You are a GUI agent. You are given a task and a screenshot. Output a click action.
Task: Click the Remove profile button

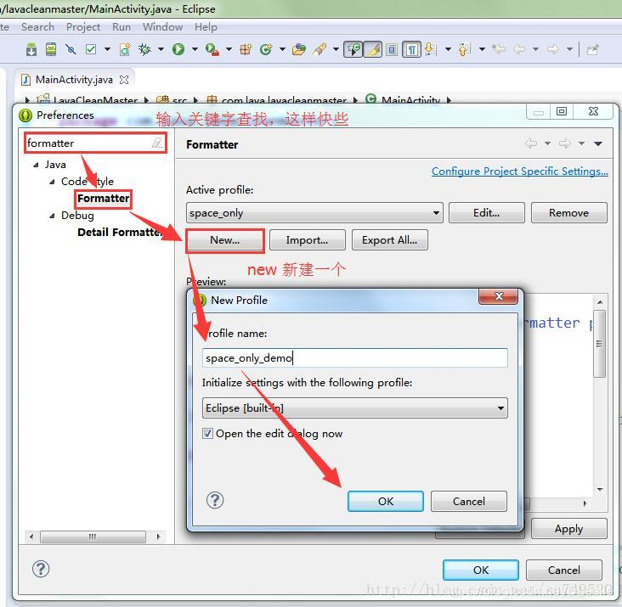click(x=568, y=213)
